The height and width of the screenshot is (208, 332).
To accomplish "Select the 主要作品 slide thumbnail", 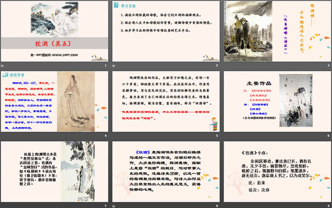I will 277,101.
